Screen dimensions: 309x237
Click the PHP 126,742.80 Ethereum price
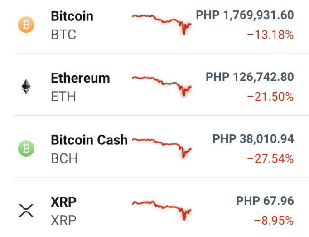250,77
